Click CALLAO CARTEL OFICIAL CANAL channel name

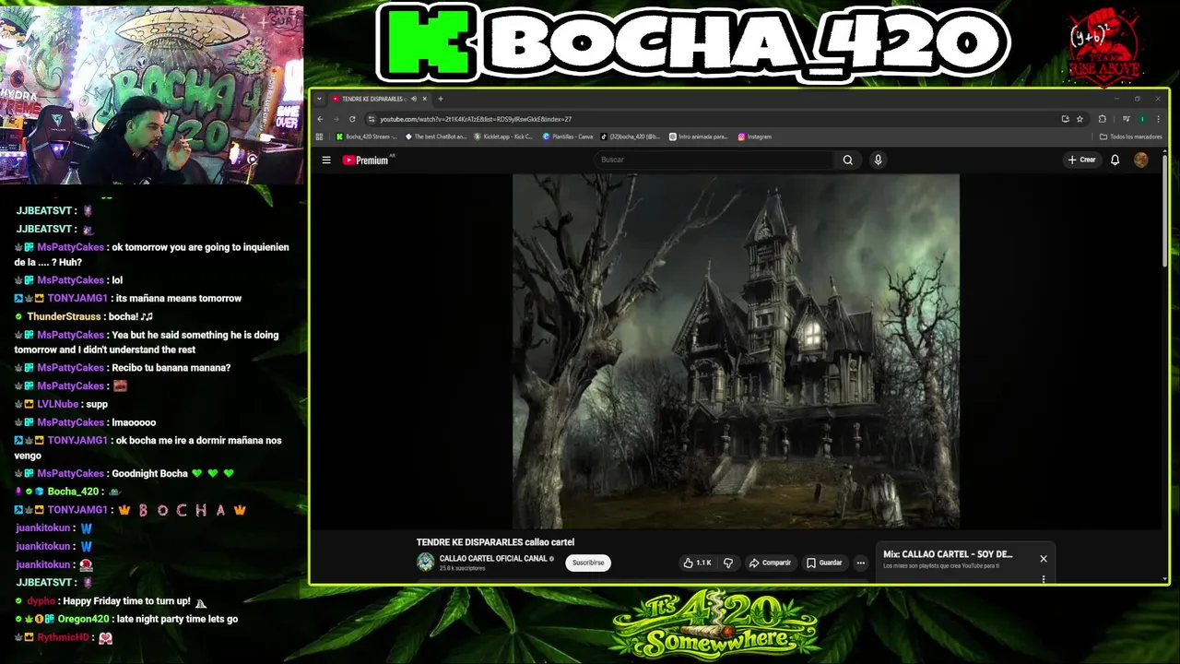[x=494, y=559]
